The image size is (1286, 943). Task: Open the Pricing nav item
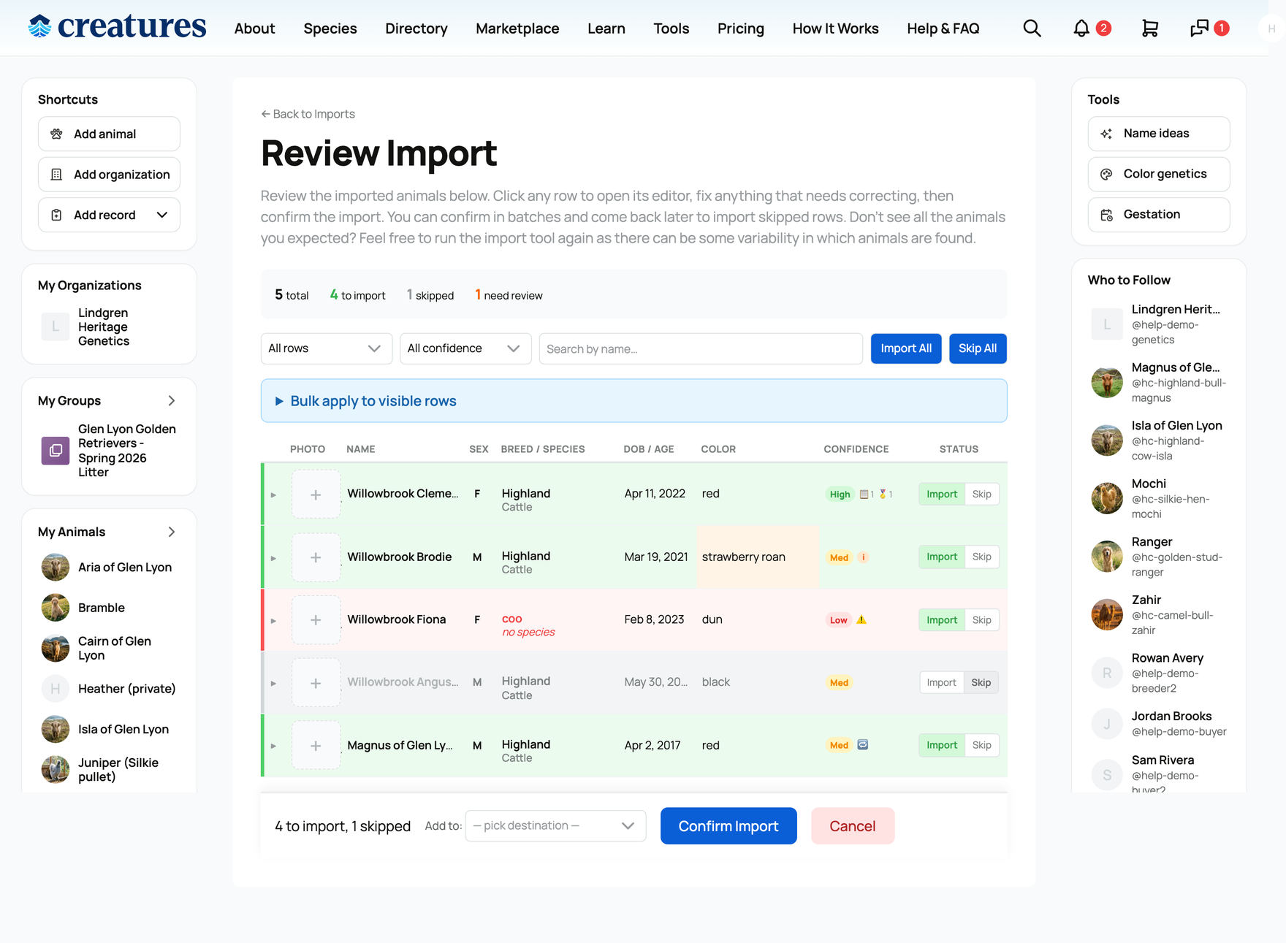click(740, 28)
